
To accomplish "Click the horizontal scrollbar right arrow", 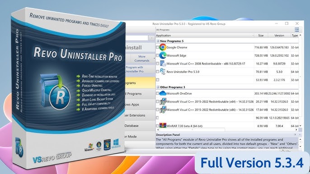I will click(x=296, y=130).
